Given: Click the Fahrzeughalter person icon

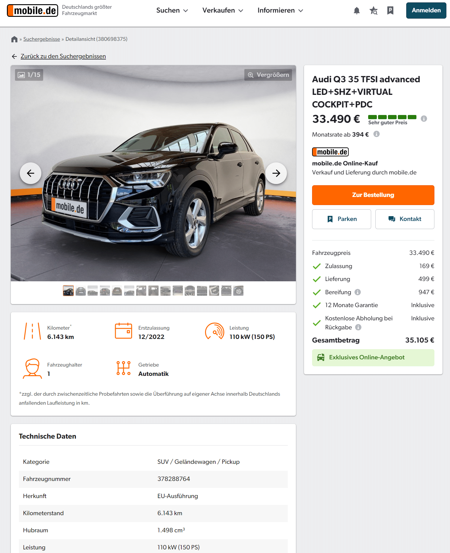Looking at the screenshot, I should (32, 368).
